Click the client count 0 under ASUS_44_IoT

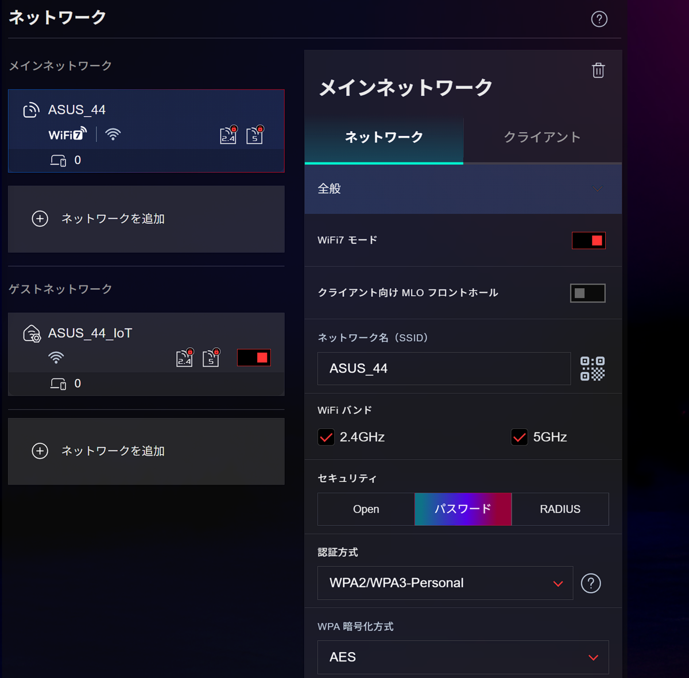click(x=78, y=383)
